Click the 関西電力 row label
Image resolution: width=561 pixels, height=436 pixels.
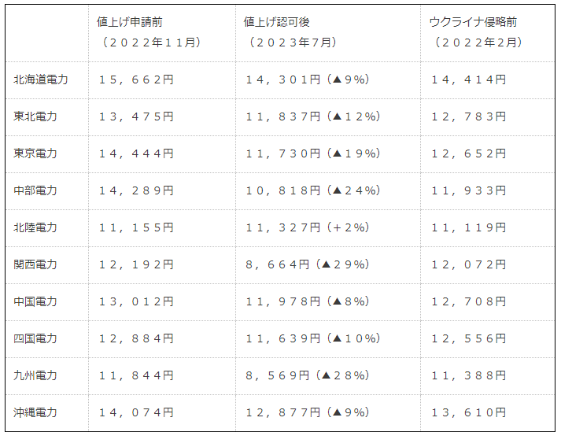pos(35,264)
